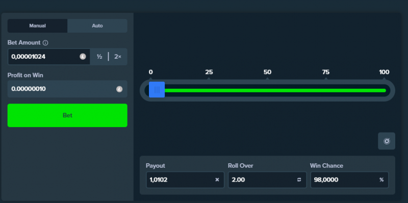Click the target icon button below the slider
Viewport: 408px width, 203px height.
click(387, 141)
